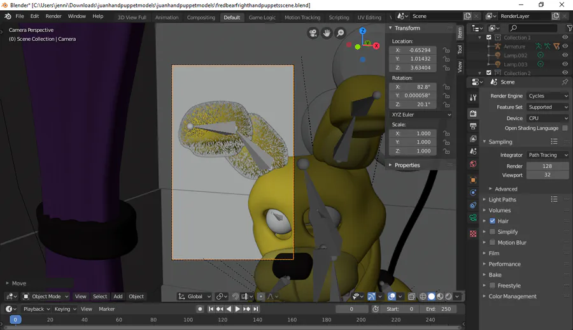Open the Scene properties tab icon

(473, 151)
